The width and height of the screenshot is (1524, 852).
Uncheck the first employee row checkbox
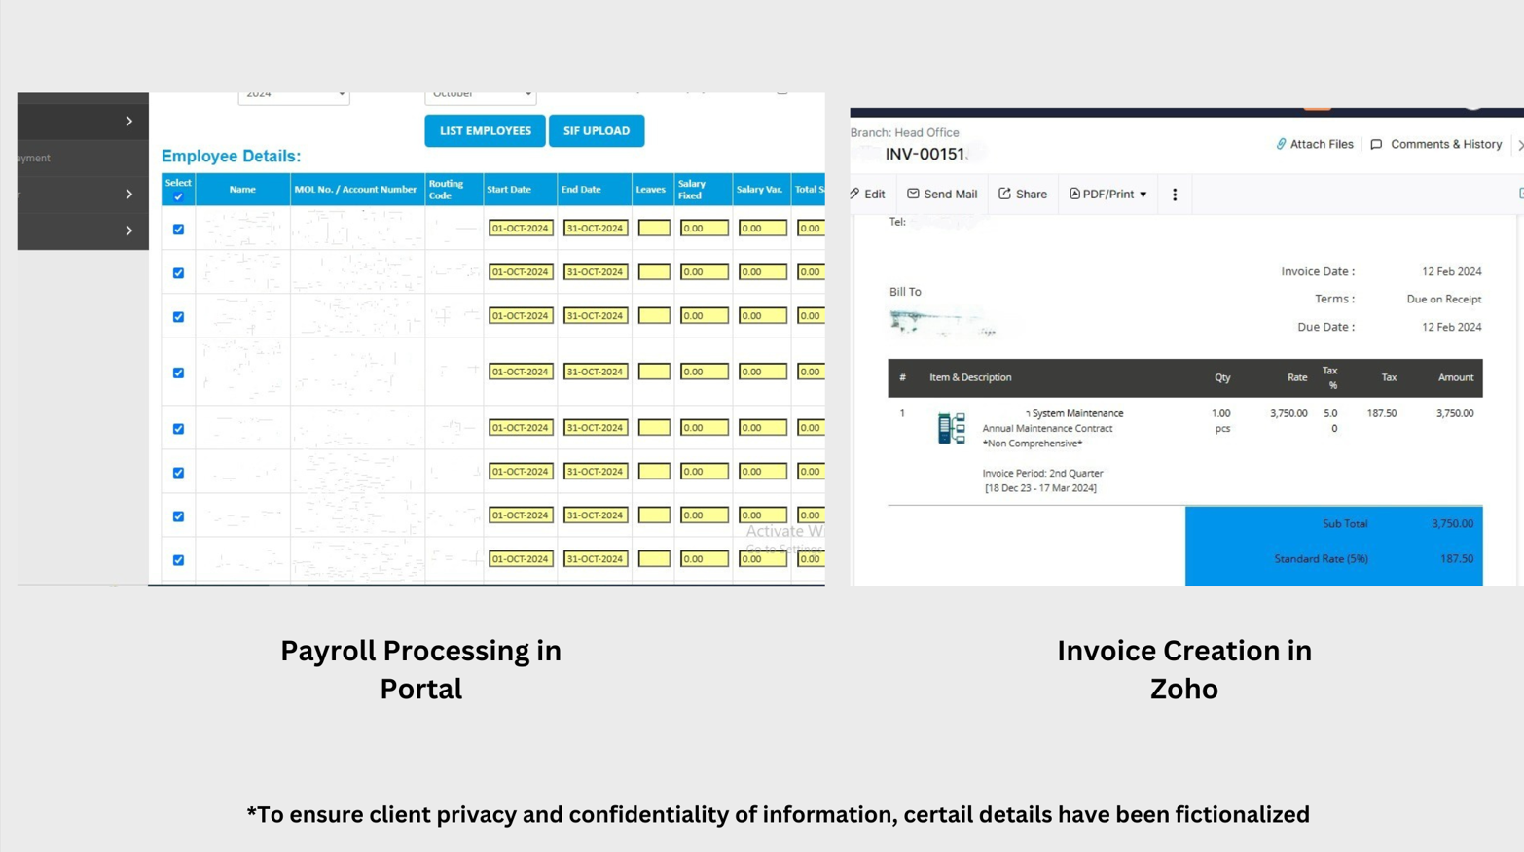(x=178, y=230)
